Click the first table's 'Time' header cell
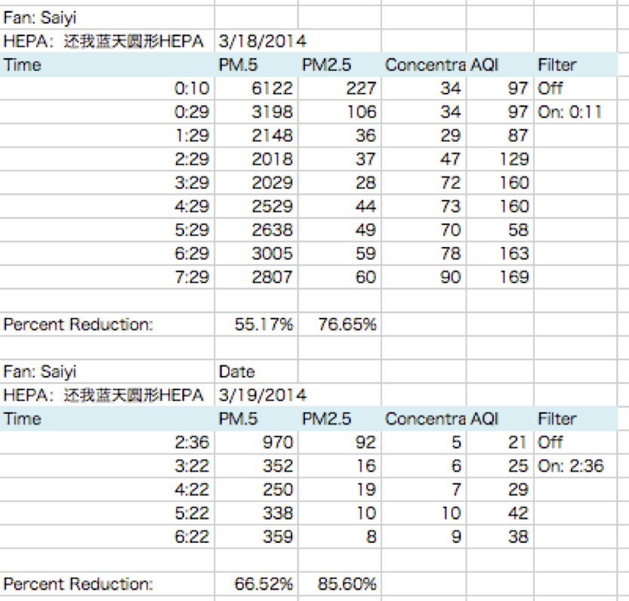The height and width of the screenshot is (601, 629). pyautogui.click(x=107, y=65)
